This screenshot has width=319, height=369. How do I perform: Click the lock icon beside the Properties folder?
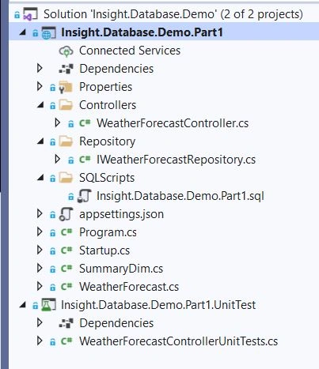click(x=53, y=88)
